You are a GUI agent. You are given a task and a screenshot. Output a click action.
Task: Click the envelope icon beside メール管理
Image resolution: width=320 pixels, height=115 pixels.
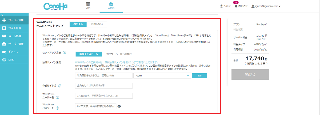[4, 36]
